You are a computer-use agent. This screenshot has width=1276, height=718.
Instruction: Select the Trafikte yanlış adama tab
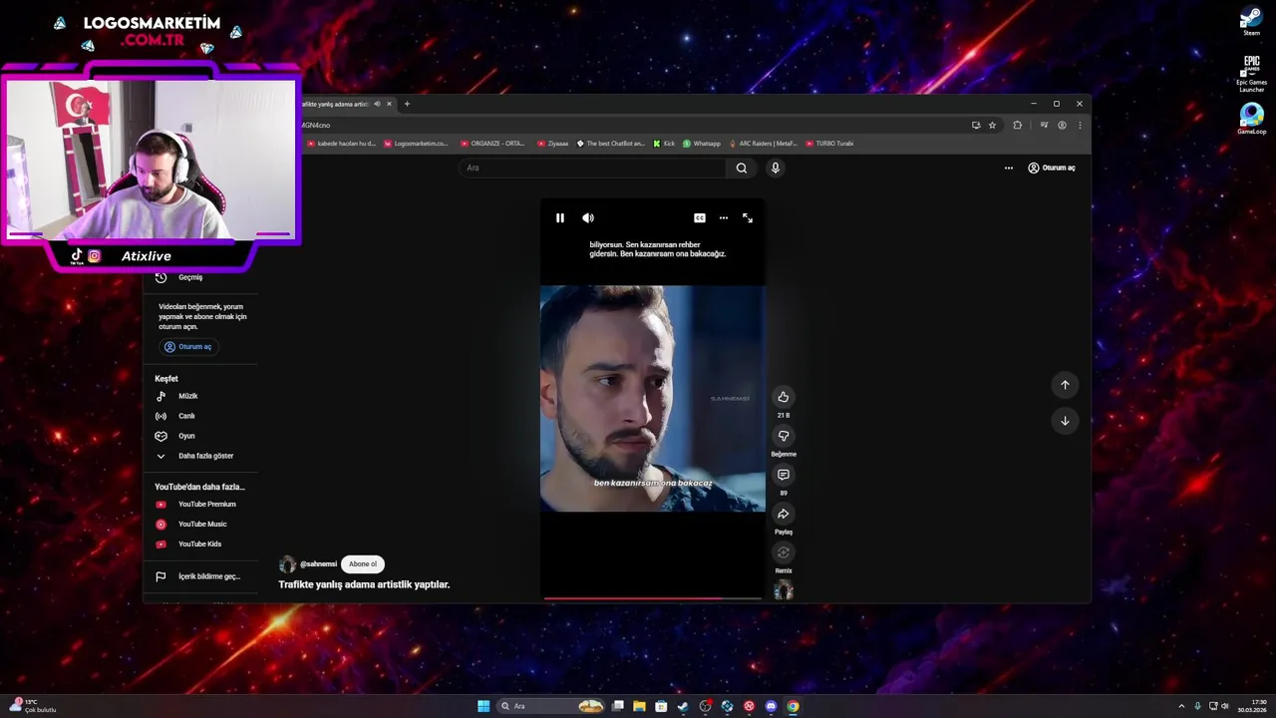click(x=335, y=104)
